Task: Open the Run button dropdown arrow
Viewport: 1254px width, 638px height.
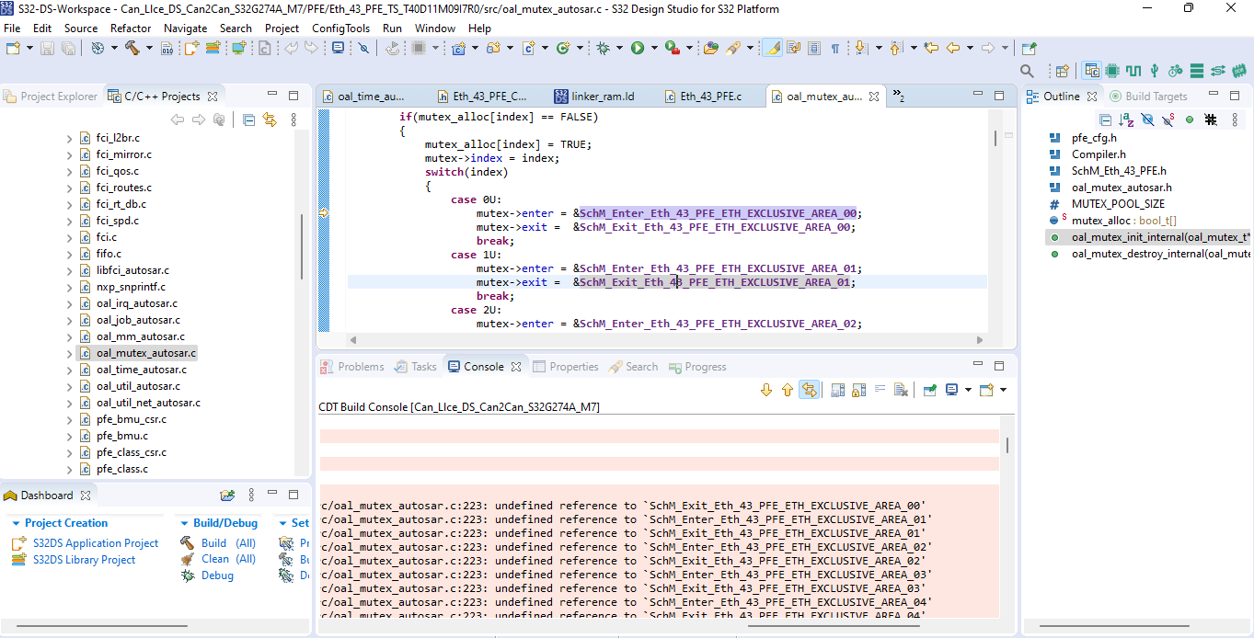Action: [654, 48]
